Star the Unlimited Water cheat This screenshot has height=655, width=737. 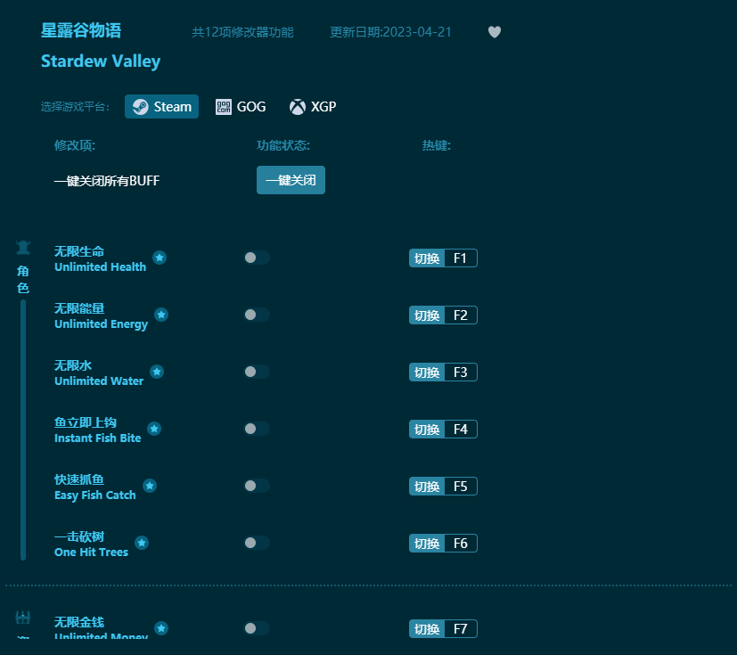(157, 372)
